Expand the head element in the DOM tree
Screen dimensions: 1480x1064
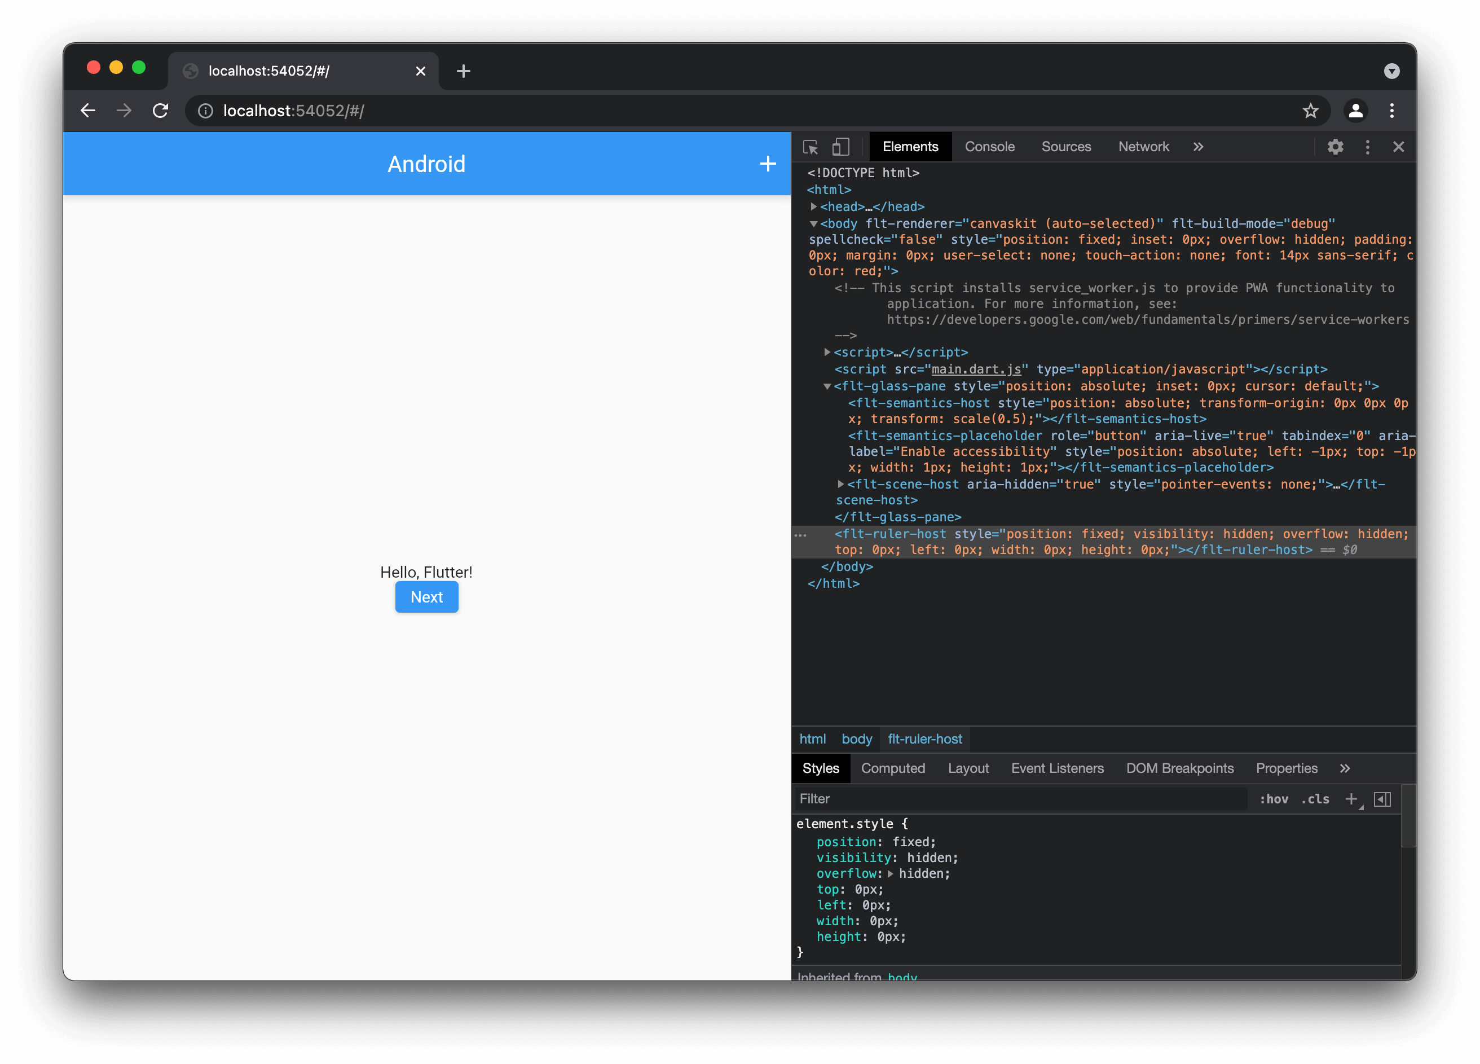[x=814, y=206]
